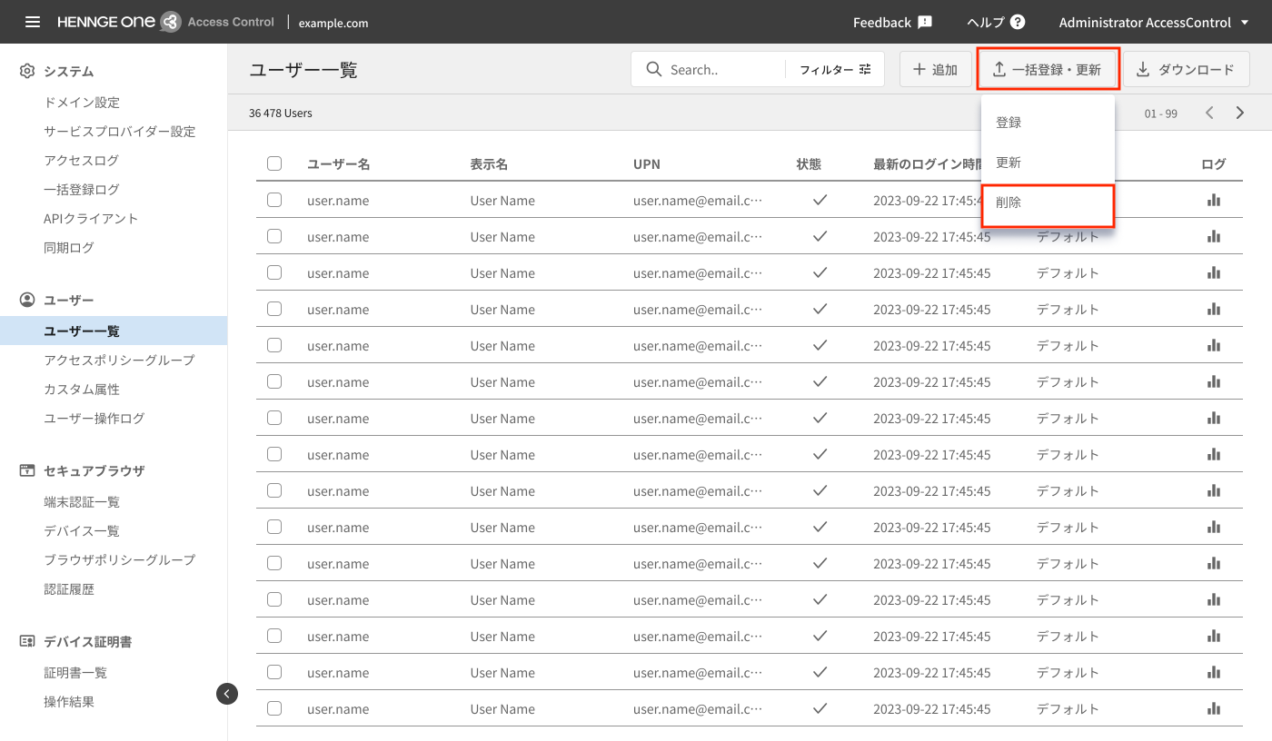Open the Feedback link
The height and width of the screenshot is (741, 1272).
click(892, 22)
